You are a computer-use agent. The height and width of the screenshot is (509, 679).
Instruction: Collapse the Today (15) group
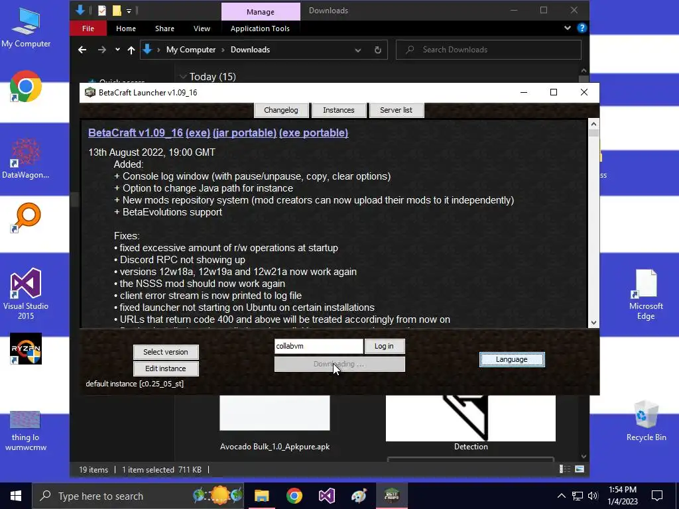click(x=183, y=77)
